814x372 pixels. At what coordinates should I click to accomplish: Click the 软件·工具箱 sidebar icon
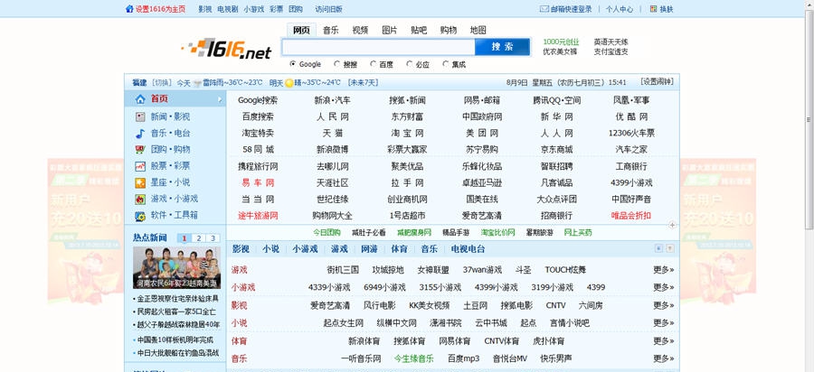[x=140, y=216]
